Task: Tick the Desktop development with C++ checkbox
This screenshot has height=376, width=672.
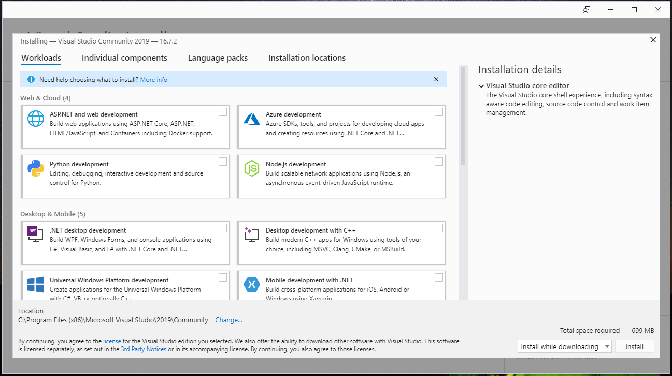Action: [x=439, y=228]
